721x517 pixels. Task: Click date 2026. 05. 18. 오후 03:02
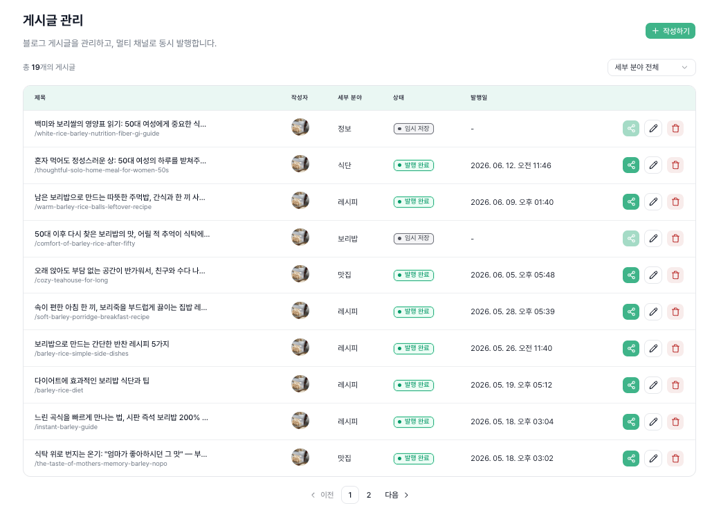point(512,458)
